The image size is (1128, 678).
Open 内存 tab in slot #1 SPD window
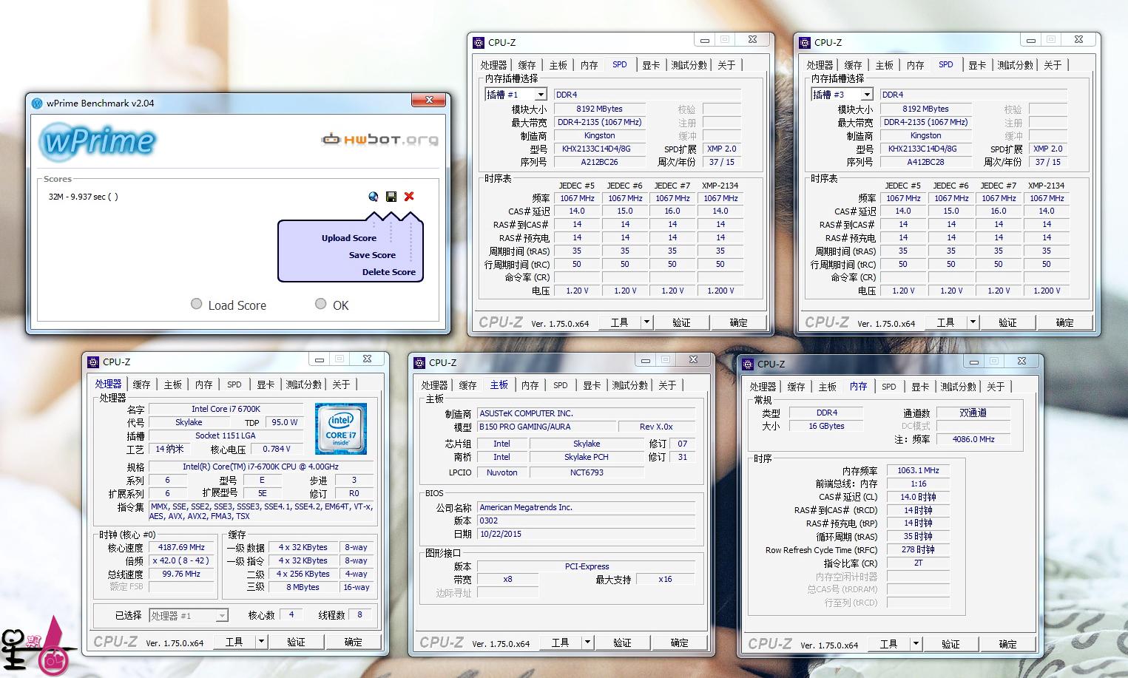(589, 65)
